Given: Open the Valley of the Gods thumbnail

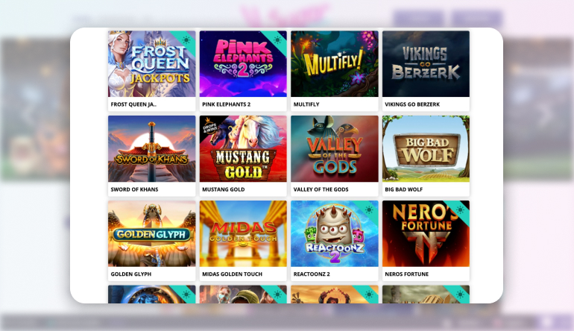Looking at the screenshot, I should [x=335, y=148].
